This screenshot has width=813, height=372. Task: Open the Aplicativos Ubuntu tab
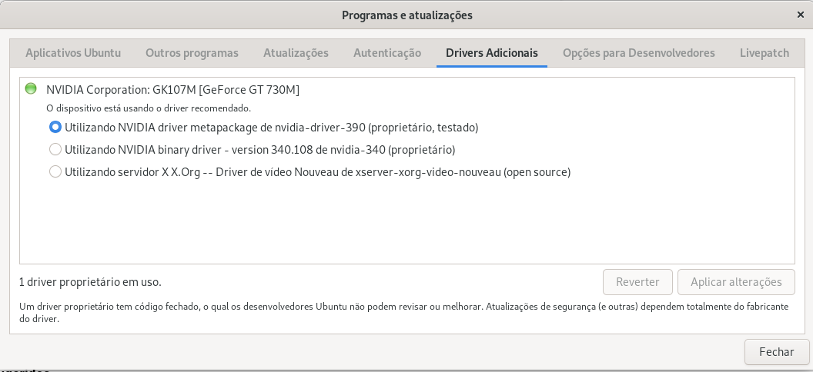[x=73, y=53]
